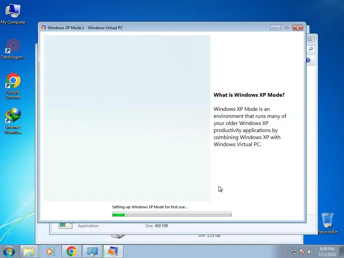The image size is (344, 258).
Task: Select the Windows Virtual PC taskbar button
Action: click(113, 251)
